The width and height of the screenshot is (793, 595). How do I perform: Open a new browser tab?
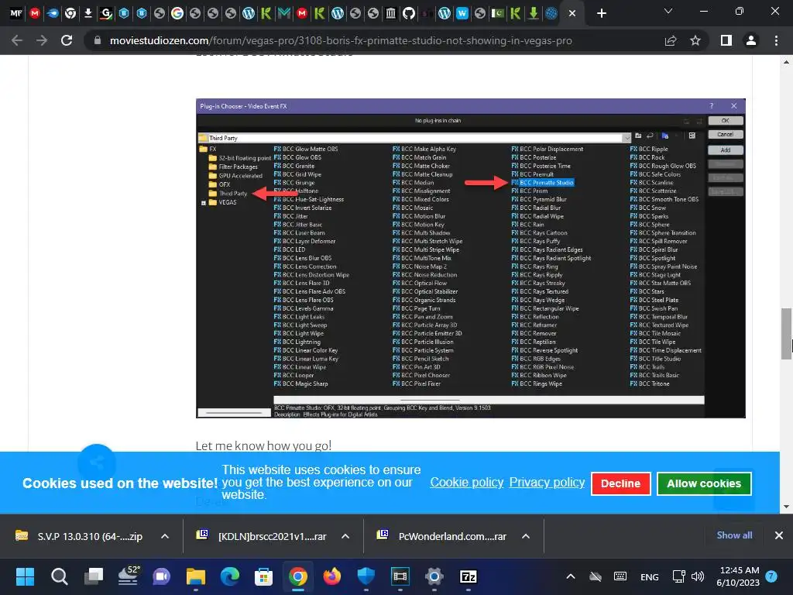click(601, 13)
